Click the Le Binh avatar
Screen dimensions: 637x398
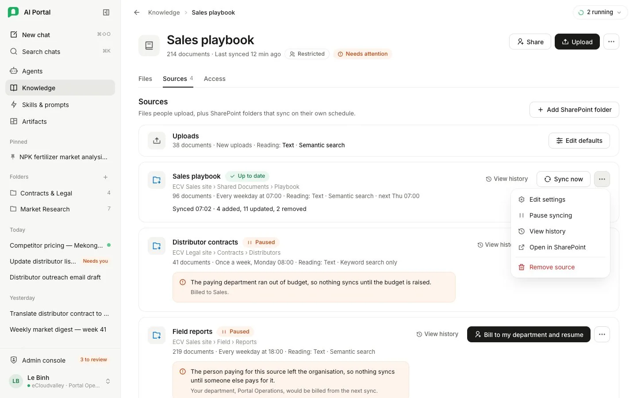pos(16,381)
